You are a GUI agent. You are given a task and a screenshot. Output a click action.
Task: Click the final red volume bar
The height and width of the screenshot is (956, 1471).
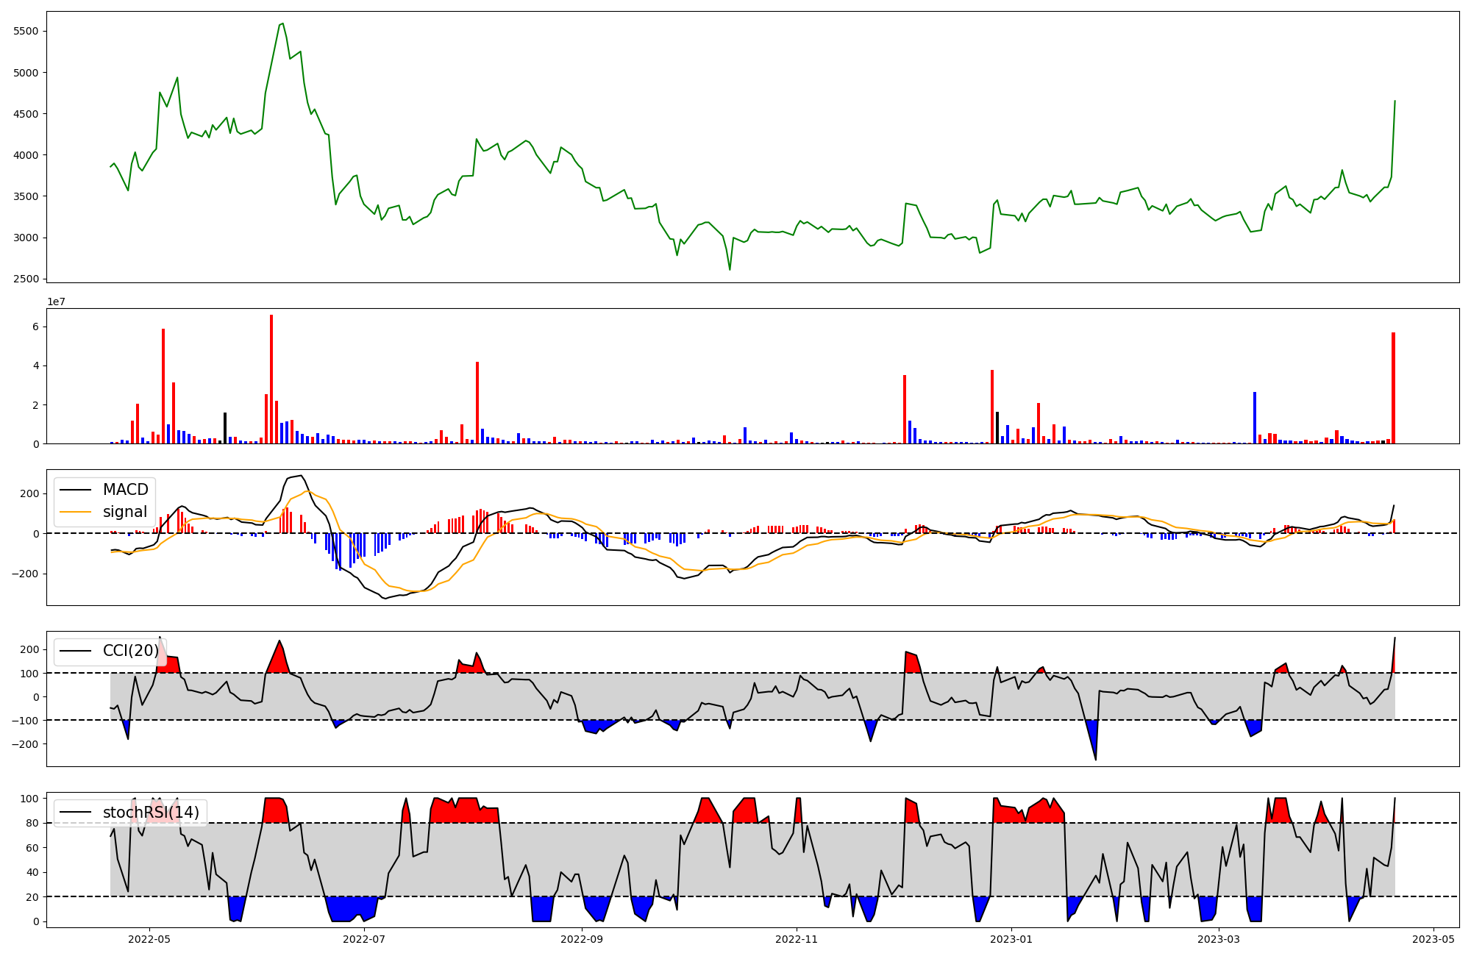1393,388
